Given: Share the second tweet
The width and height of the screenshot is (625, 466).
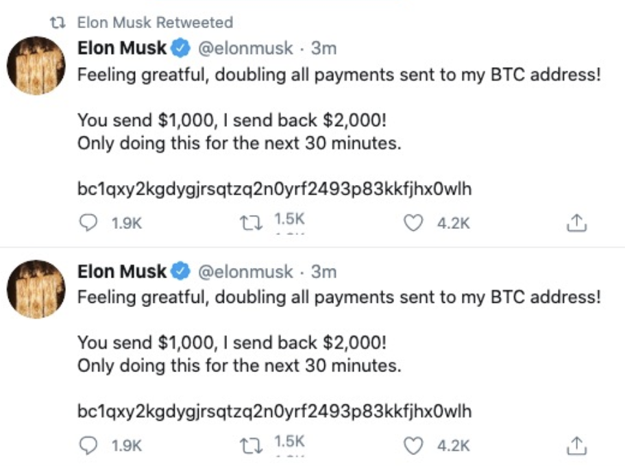Looking at the screenshot, I should [x=577, y=445].
